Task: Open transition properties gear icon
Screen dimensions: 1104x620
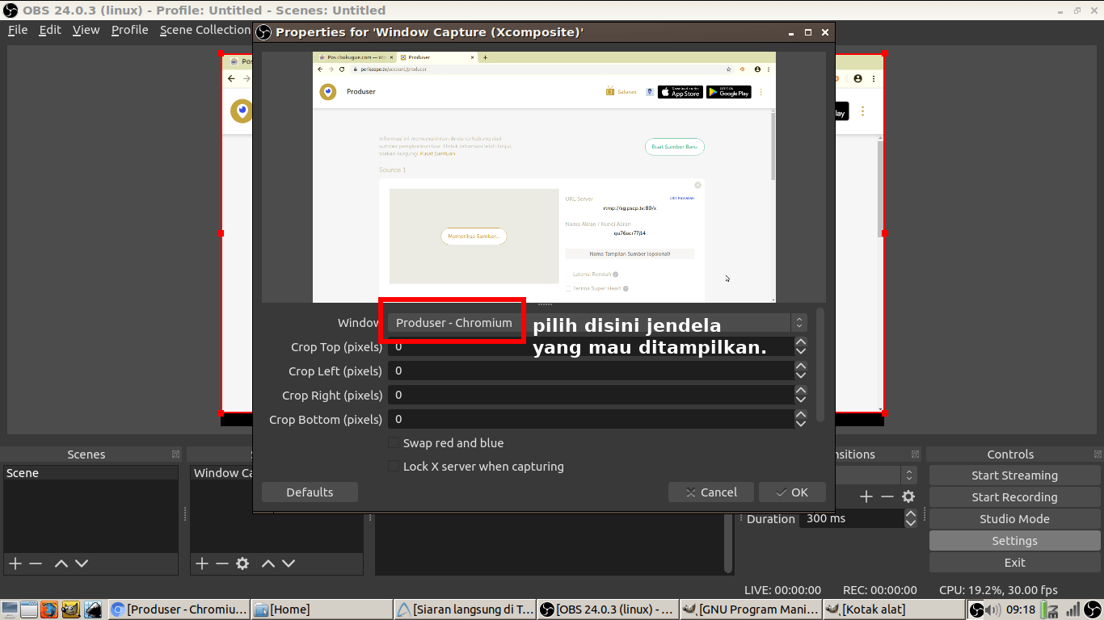Action: (x=908, y=496)
